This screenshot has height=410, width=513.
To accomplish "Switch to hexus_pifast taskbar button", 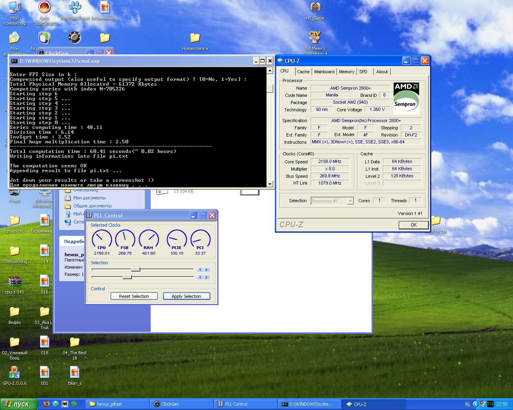I will coord(117,404).
